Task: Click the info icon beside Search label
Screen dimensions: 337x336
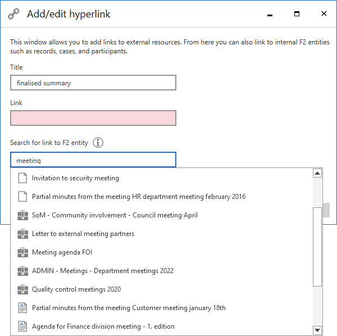Action: click(98, 143)
